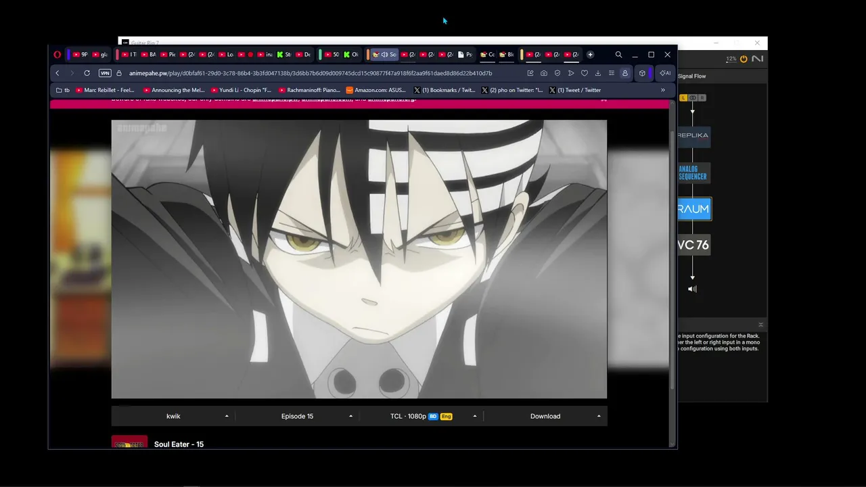Open the player play icon in address bar
866x487 pixels.
tap(571, 73)
